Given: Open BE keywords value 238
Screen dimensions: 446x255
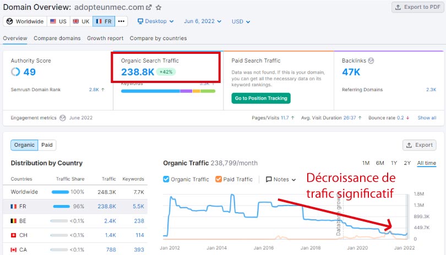Looking at the screenshot, I should click(x=139, y=221).
